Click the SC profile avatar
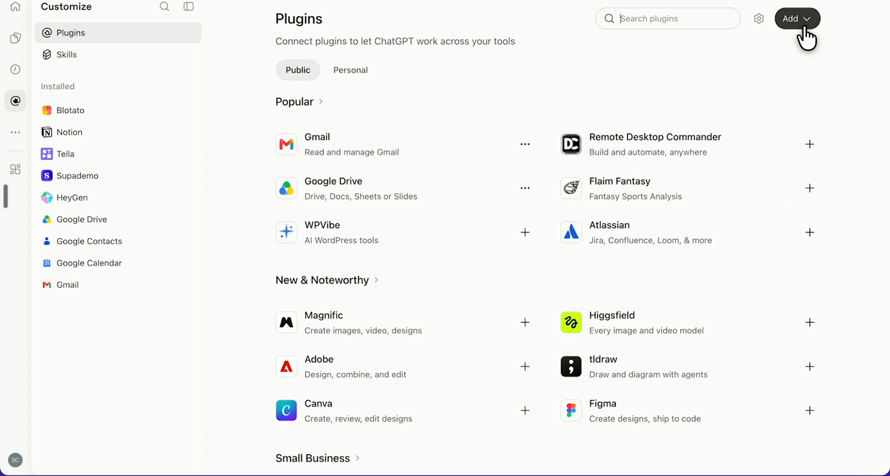Image resolution: width=890 pixels, height=476 pixels. click(x=15, y=460)
